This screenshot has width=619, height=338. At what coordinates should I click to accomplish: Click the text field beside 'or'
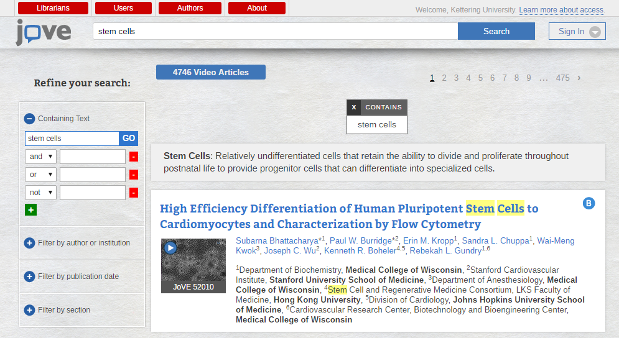tap(93, 175)
